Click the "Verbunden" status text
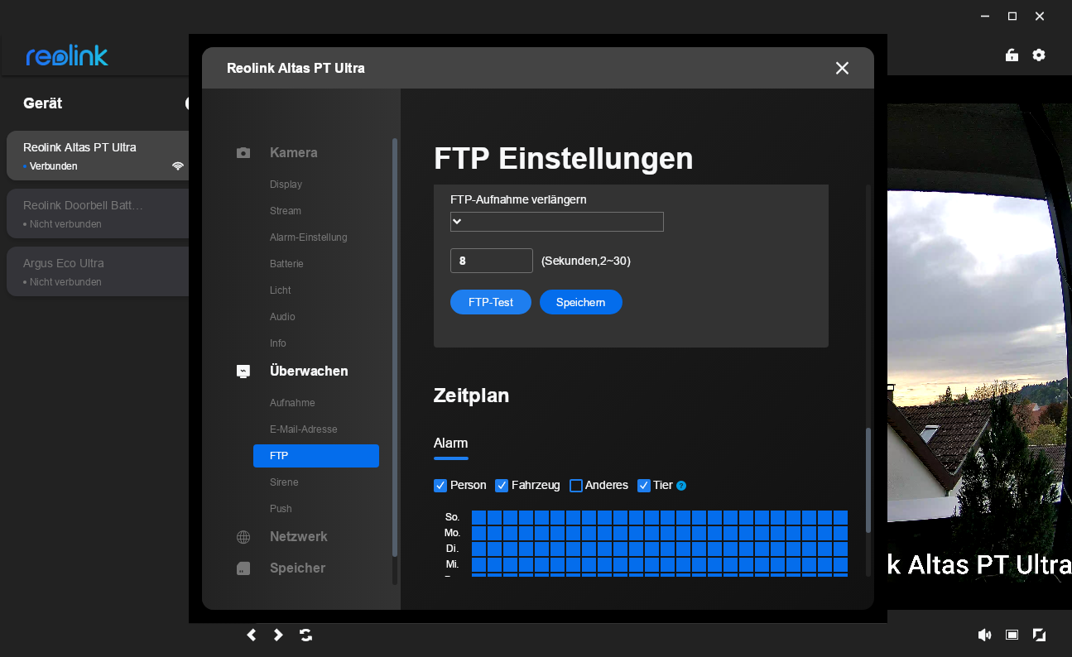 point(54,166)
